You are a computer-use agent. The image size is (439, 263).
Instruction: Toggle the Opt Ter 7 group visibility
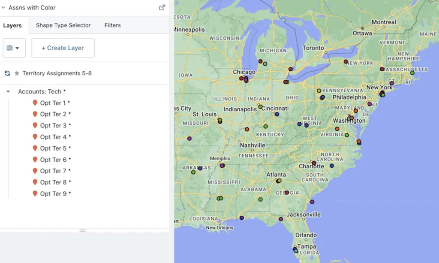coord(36,171)
